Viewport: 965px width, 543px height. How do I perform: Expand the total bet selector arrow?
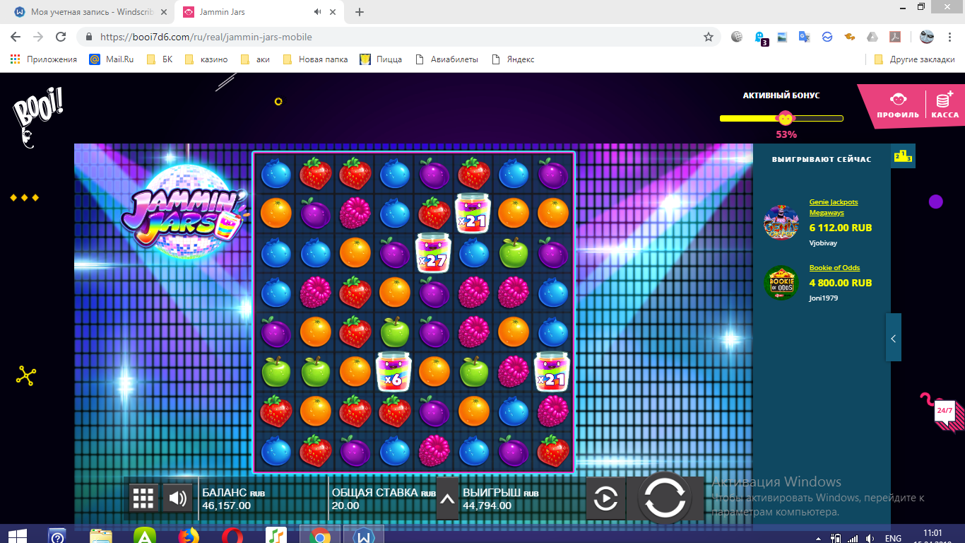(447, 498)
